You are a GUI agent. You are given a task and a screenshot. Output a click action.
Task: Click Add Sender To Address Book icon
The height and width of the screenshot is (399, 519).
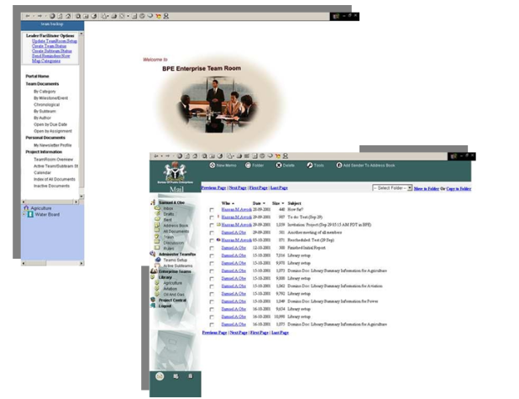[338, 165]
